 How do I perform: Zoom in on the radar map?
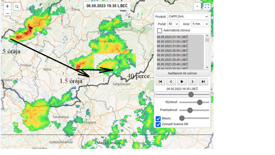pos(7,6)
